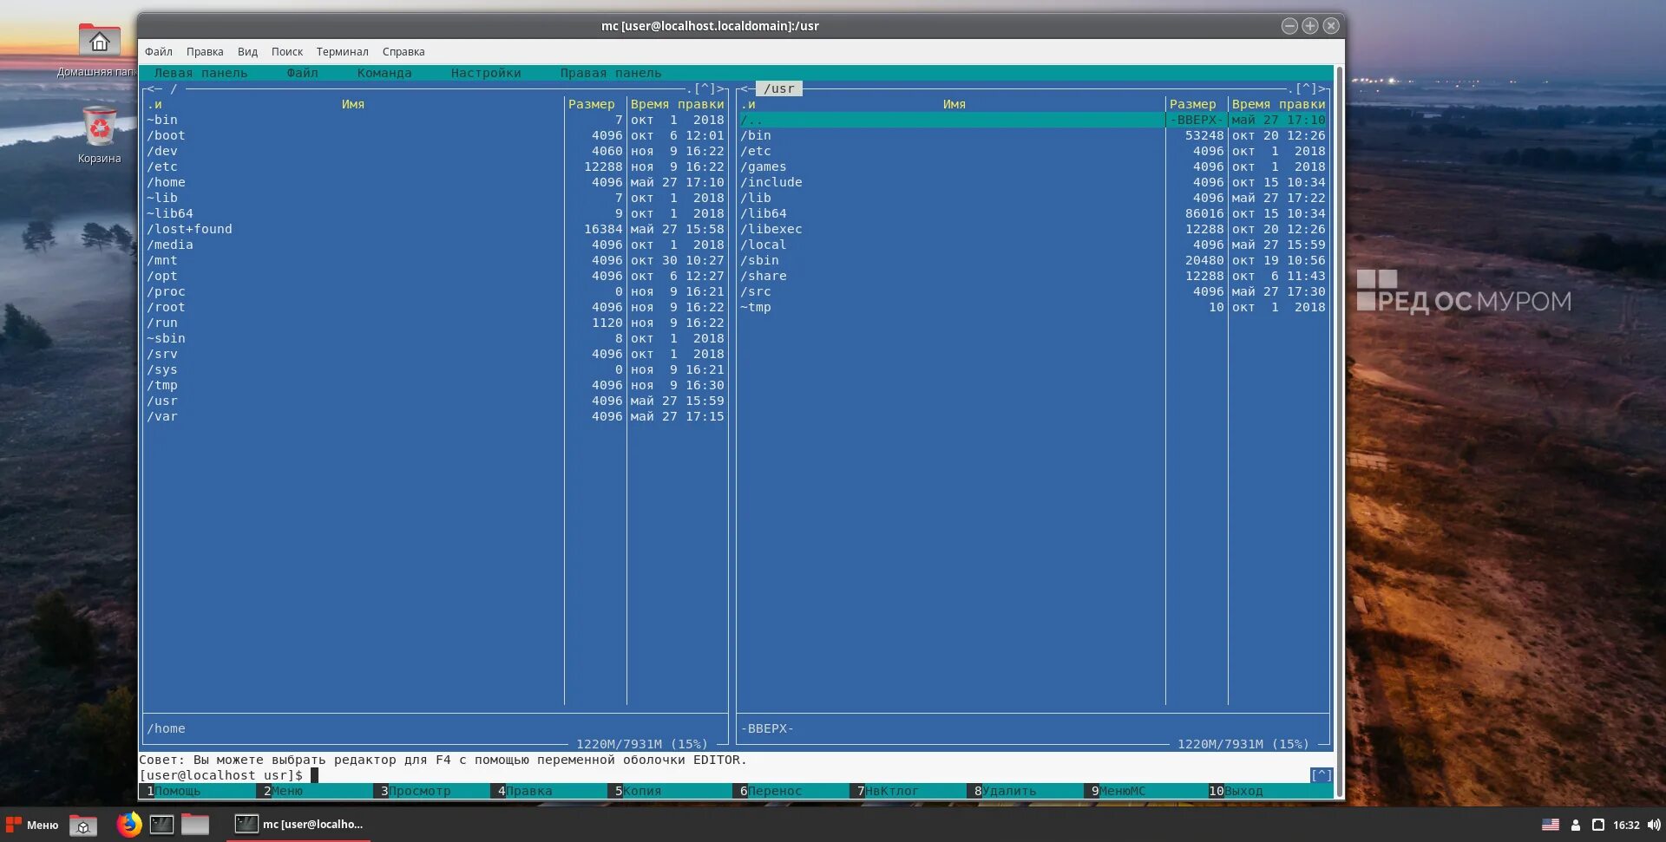Open the Терминал menu
1666x842 pixels.
[x=342, y=52]
